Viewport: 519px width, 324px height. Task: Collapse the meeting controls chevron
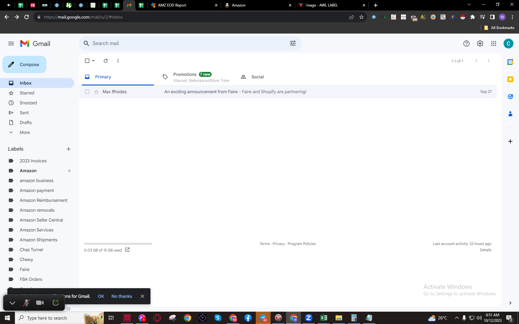point(12,303)
